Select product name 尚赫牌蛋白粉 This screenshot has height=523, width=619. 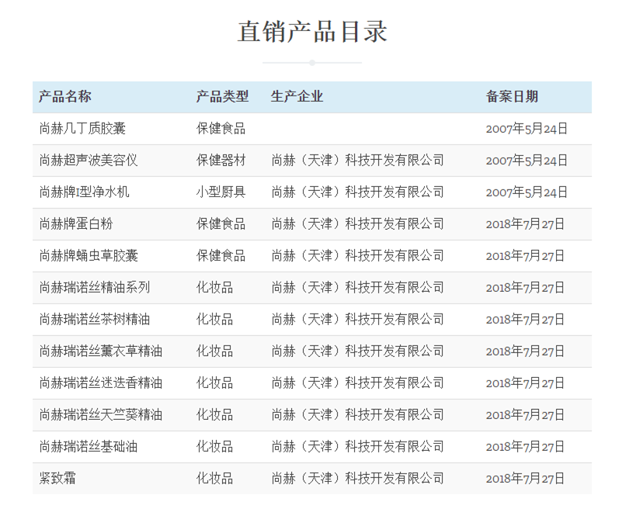point(76,224)
